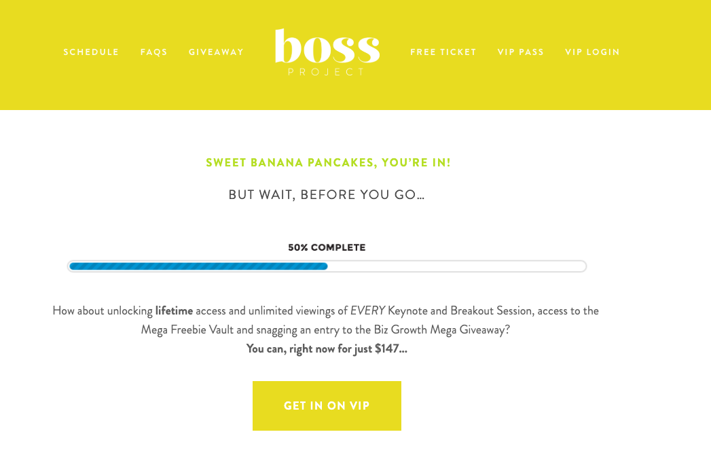
Task: Click the 50% Complete label
Action: pos(327,247)
